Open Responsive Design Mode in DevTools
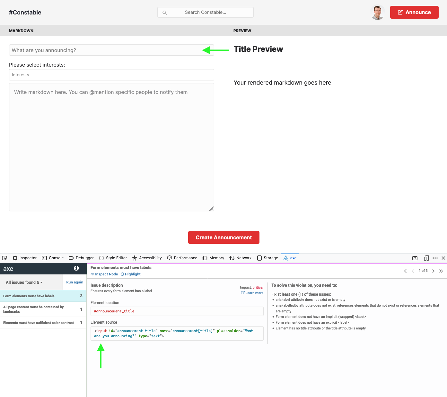 pos(426,258)
